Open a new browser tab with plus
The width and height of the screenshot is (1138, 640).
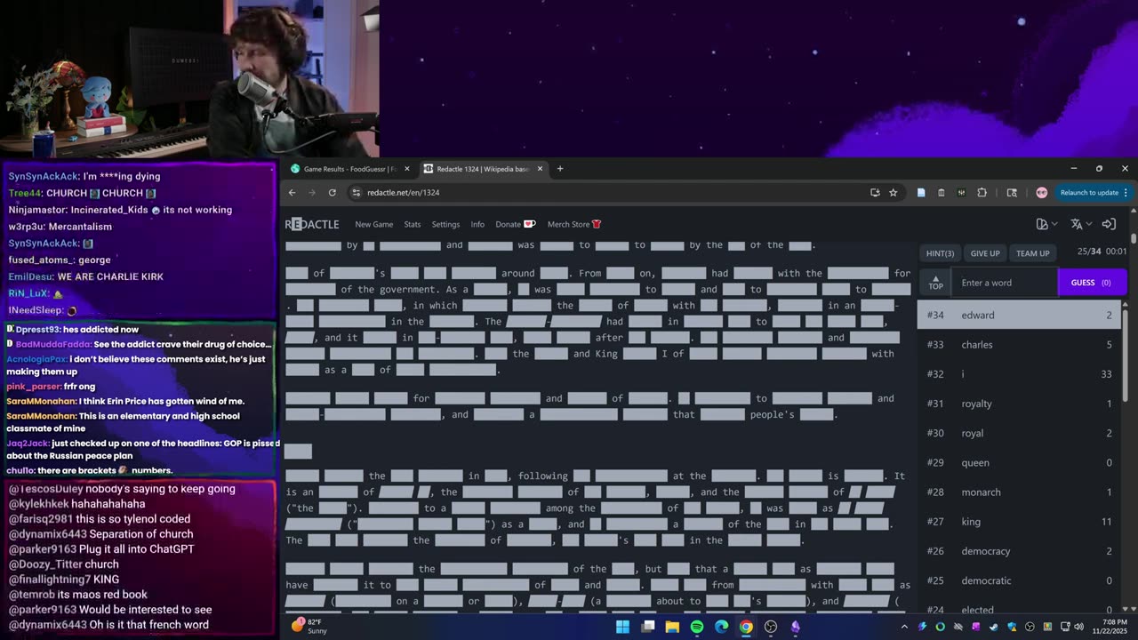tap(560, 169)
